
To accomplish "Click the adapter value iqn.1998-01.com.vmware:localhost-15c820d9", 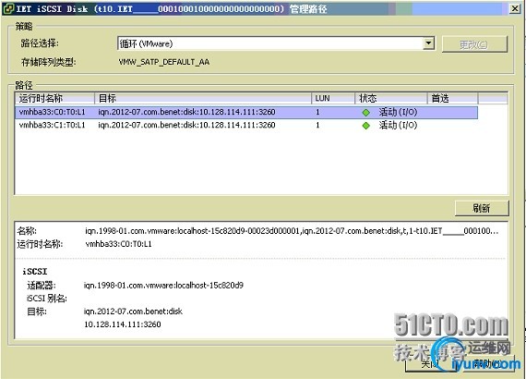I will coord(163,286).
